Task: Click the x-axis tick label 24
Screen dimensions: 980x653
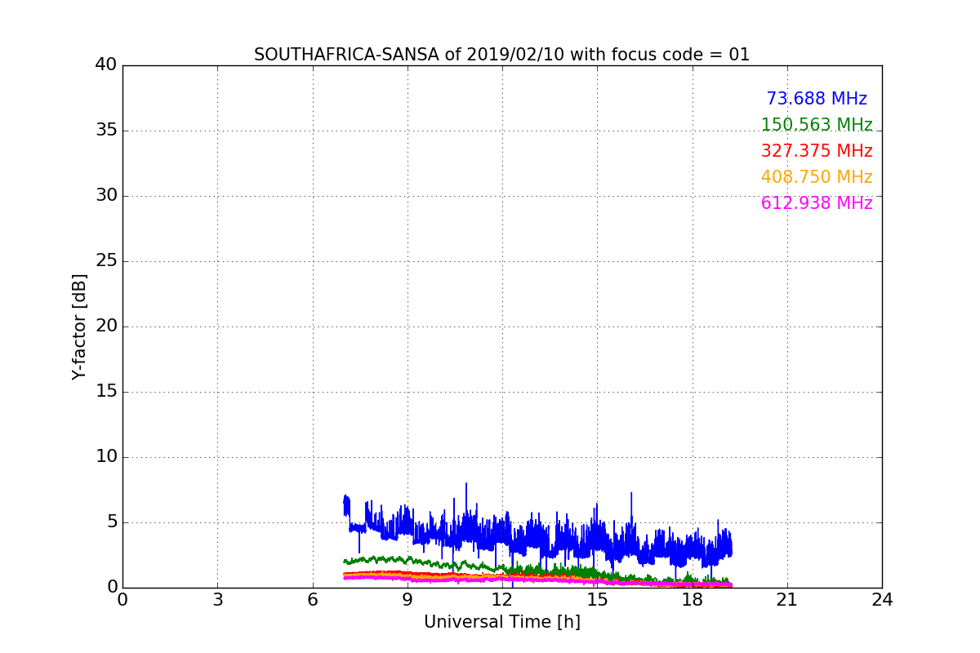Action: (x=882, y=600)
